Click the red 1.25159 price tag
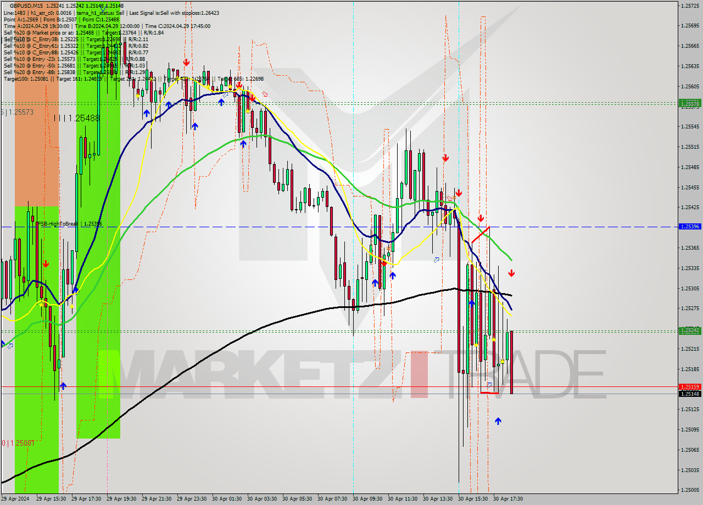Viewport: 703px width, 505px height. tap(690, 387)
